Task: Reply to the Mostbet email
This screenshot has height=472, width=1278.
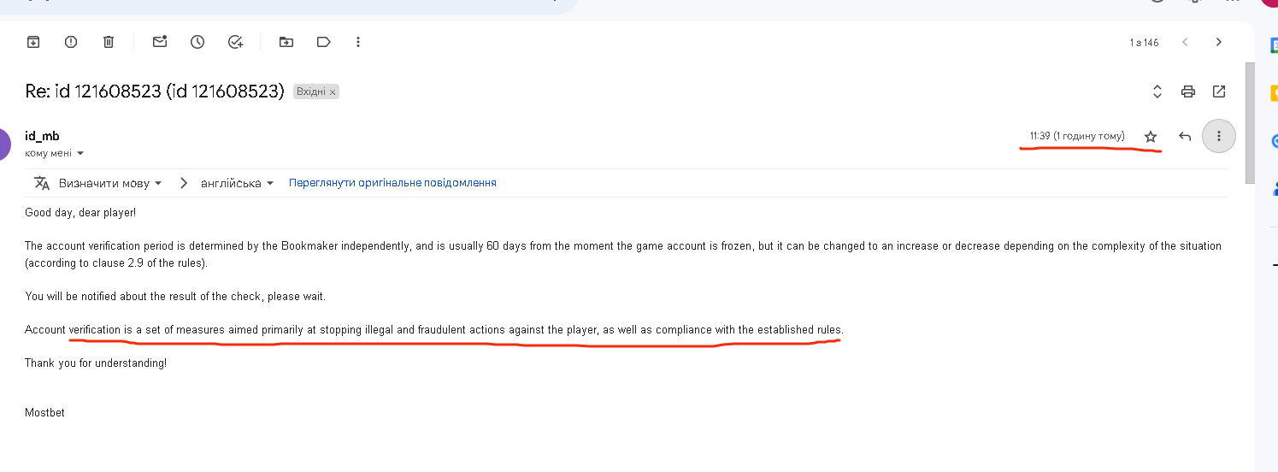Action: click(x=1185, y=136)
